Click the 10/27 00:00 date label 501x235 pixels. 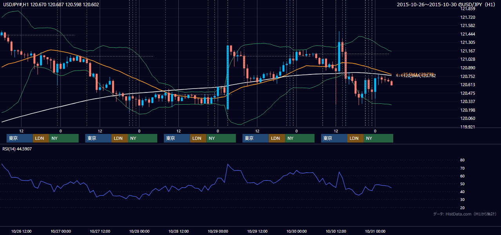pyautogui.click(x=61, y=231)
